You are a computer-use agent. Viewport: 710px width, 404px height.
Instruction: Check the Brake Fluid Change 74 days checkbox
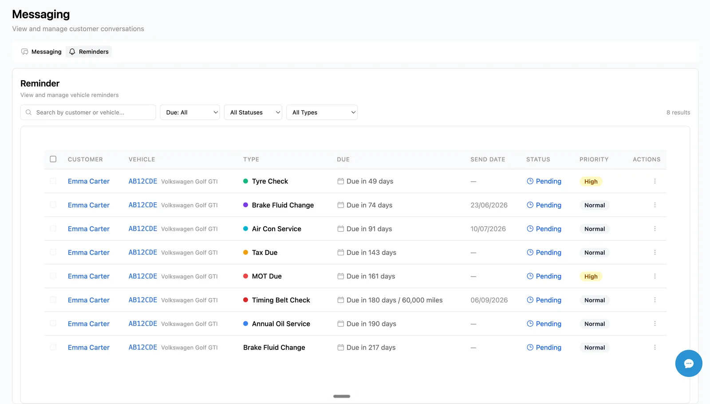pyautogui.click(x=53, y=205)
